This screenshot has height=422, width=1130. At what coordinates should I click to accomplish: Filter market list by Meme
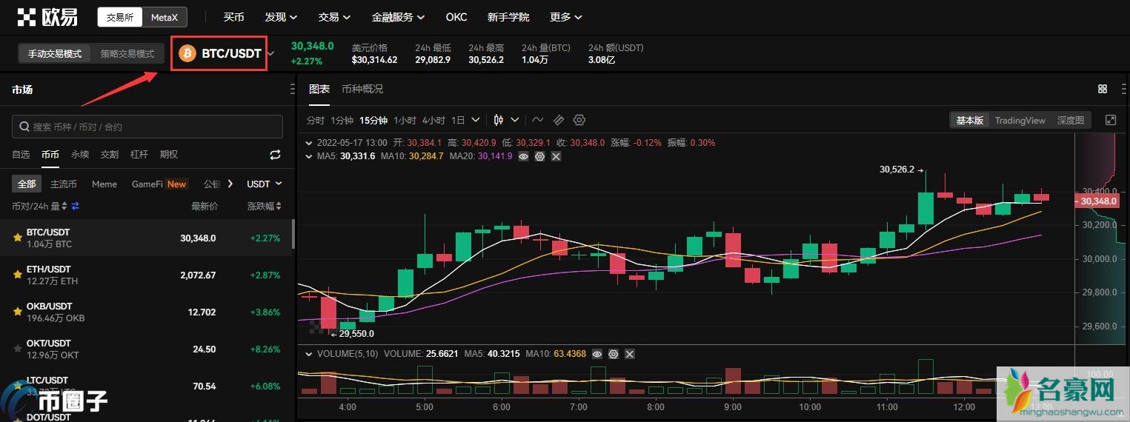pos(104,184)
